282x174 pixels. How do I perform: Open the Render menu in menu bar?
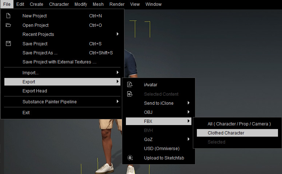(116, 4)
